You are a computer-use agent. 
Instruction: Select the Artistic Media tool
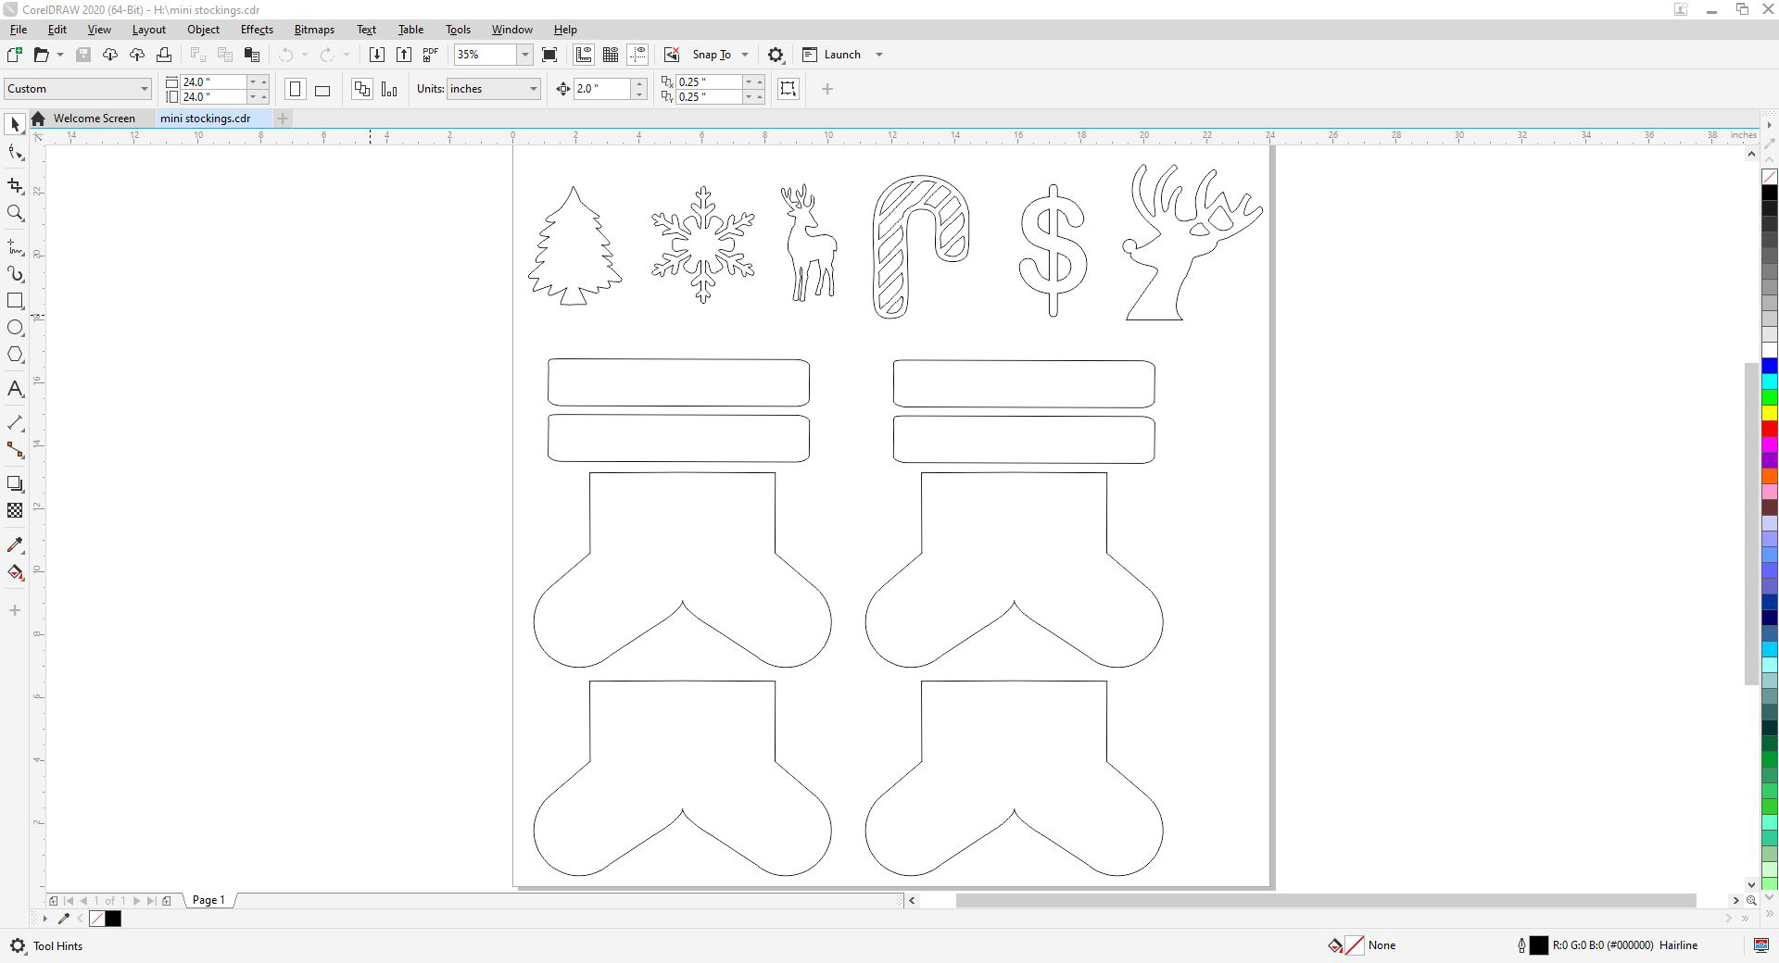(x=15, y=274)
